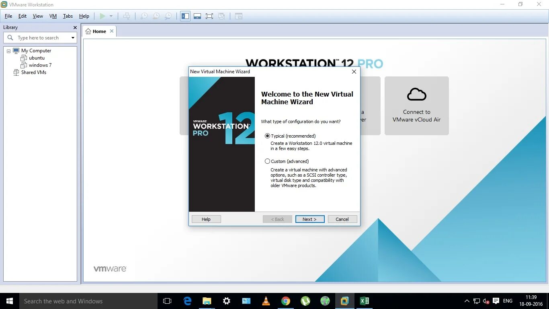Click Cancel in the wizard

(342, 219)
